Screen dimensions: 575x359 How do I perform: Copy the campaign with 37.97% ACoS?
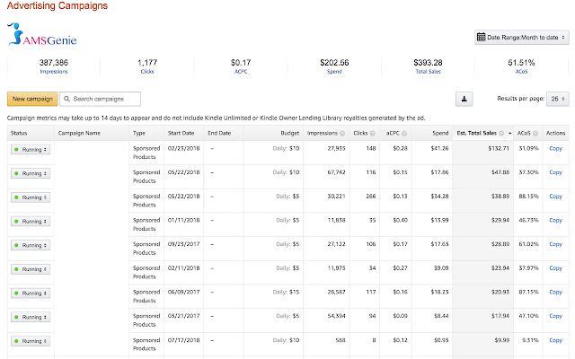coord(555,268)
